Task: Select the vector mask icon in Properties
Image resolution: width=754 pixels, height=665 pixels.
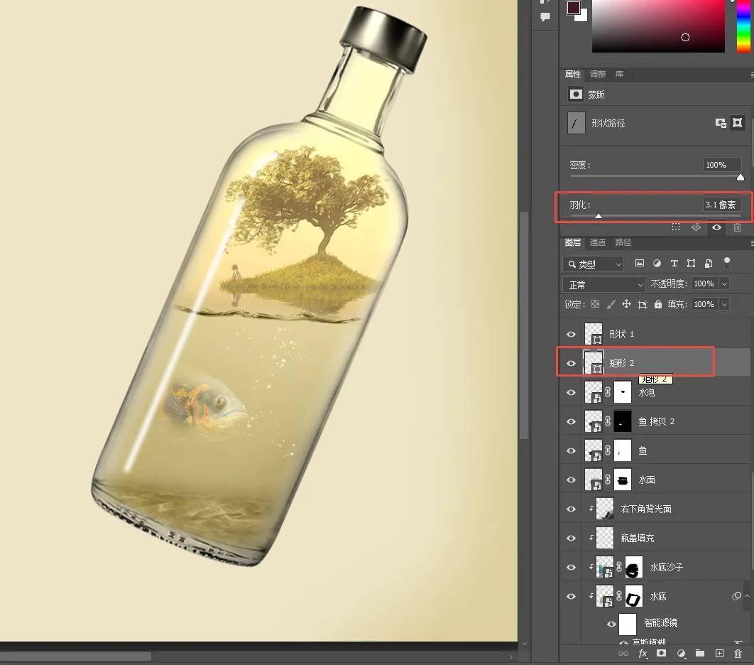Action: pyautogui.click(x=738, y=123)
